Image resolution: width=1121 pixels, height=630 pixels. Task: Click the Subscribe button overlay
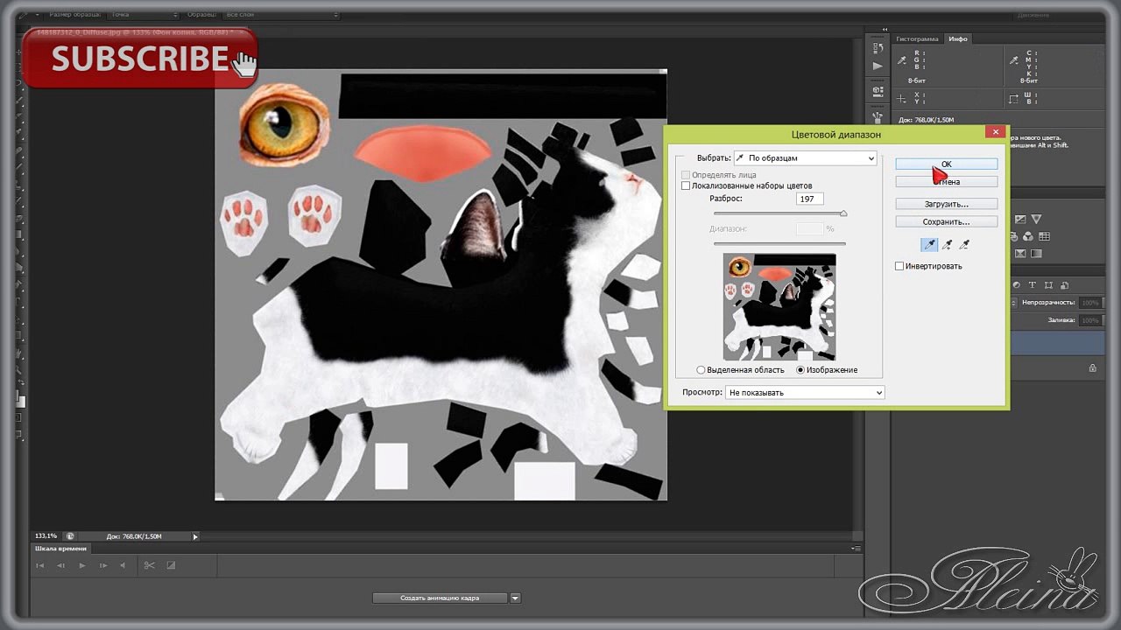pos(140,59)
